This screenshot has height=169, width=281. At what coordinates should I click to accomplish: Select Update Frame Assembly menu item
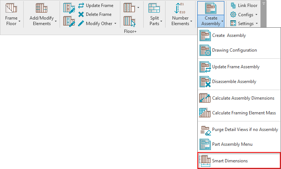pos(235,67)
